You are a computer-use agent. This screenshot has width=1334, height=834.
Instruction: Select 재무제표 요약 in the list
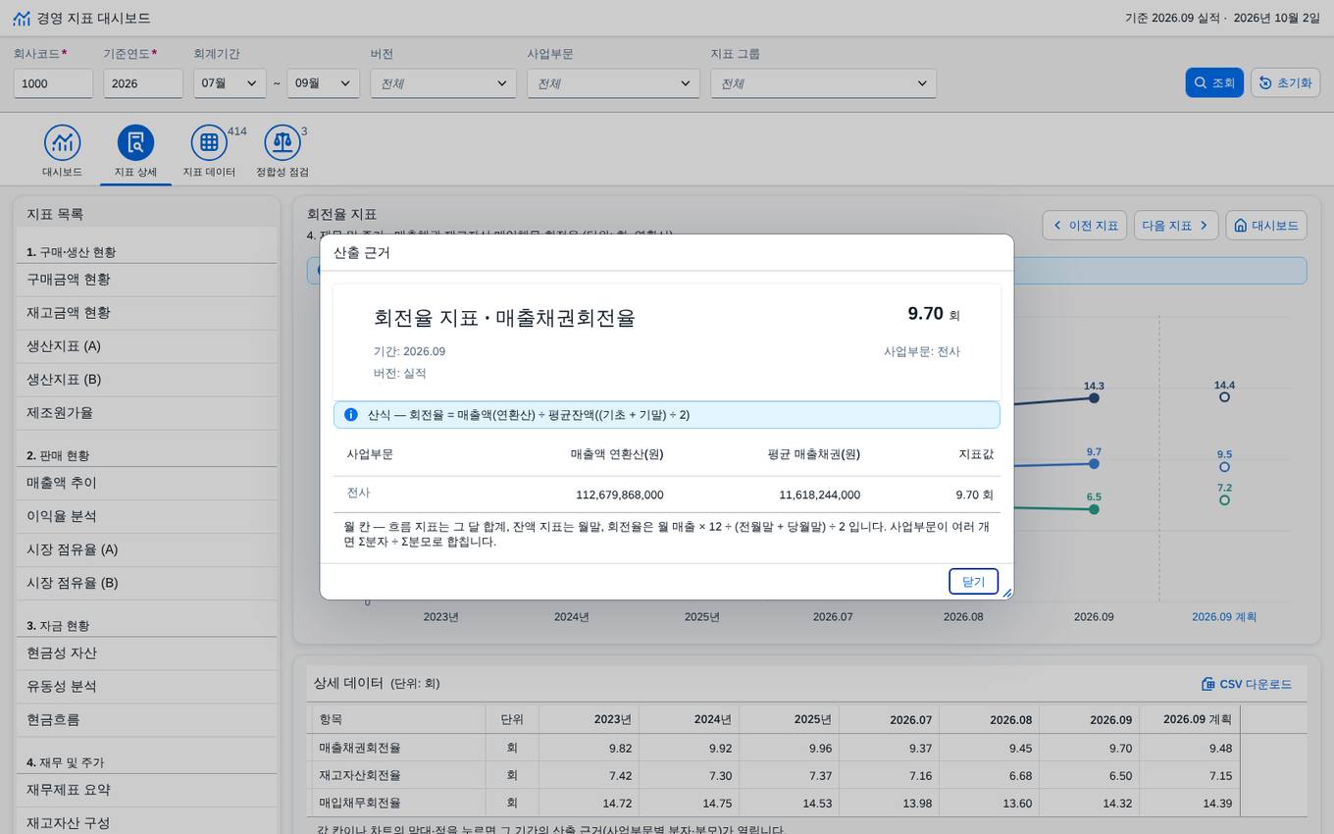click(147, 790)
